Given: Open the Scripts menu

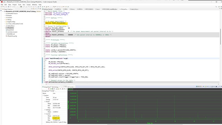Looking at the screenshot, I should pos(28,5).
